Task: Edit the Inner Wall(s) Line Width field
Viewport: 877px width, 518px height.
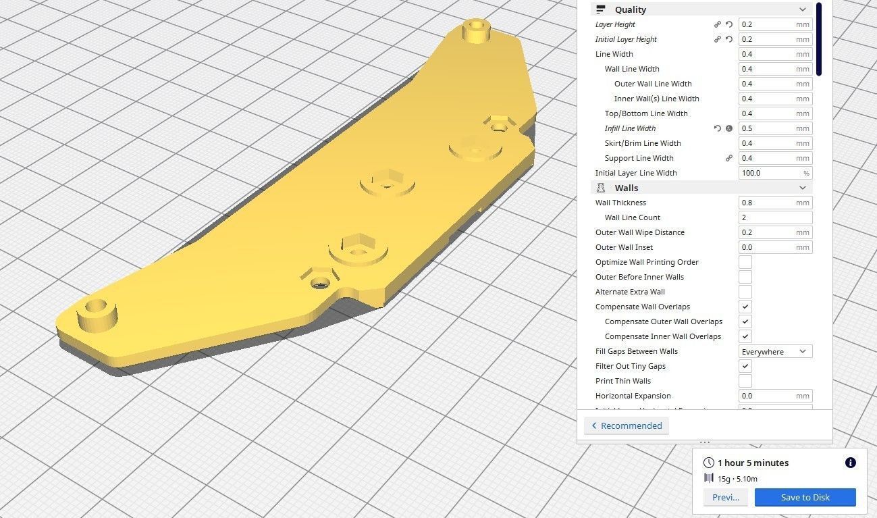Action: pos(775,99)
